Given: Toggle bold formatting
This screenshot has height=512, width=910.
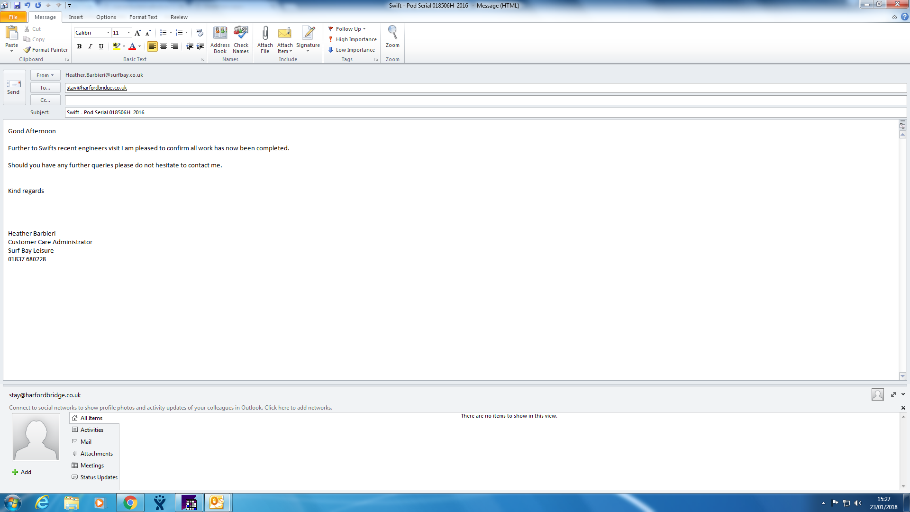Looking at the screenshot, I should point(79,46).
